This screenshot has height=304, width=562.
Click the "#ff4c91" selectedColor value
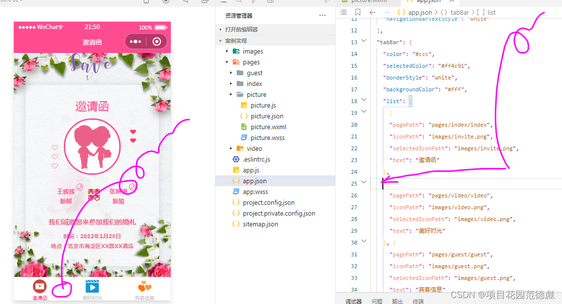453,66
